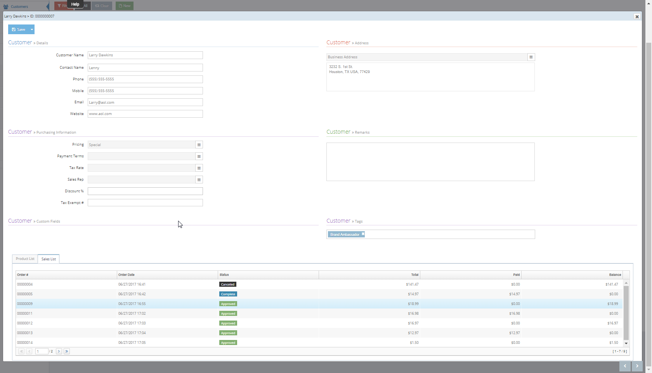The height and width of the screenshot is (373, 652).
Task: Open the Business Address lookup icon
Action: [531, 57]
